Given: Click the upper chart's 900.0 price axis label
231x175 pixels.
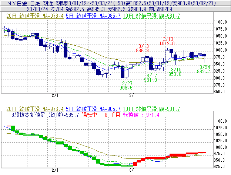Looking at the screenshot, I should [219, 78].
